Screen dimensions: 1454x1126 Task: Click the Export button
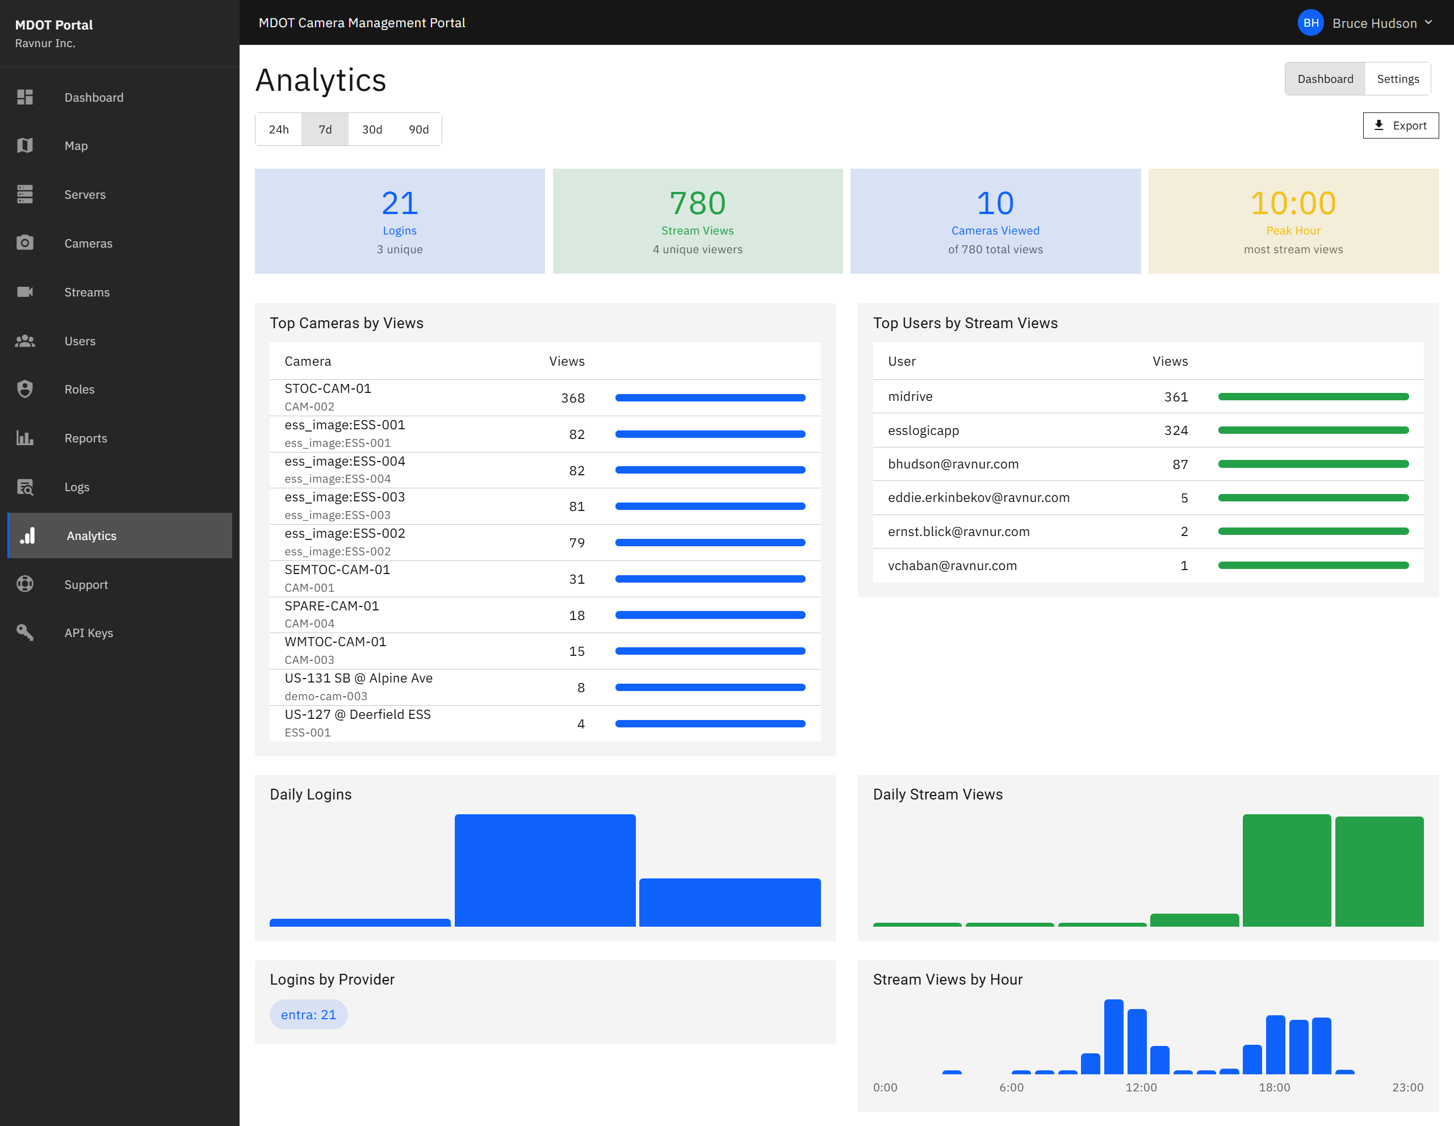[1400, 125]
